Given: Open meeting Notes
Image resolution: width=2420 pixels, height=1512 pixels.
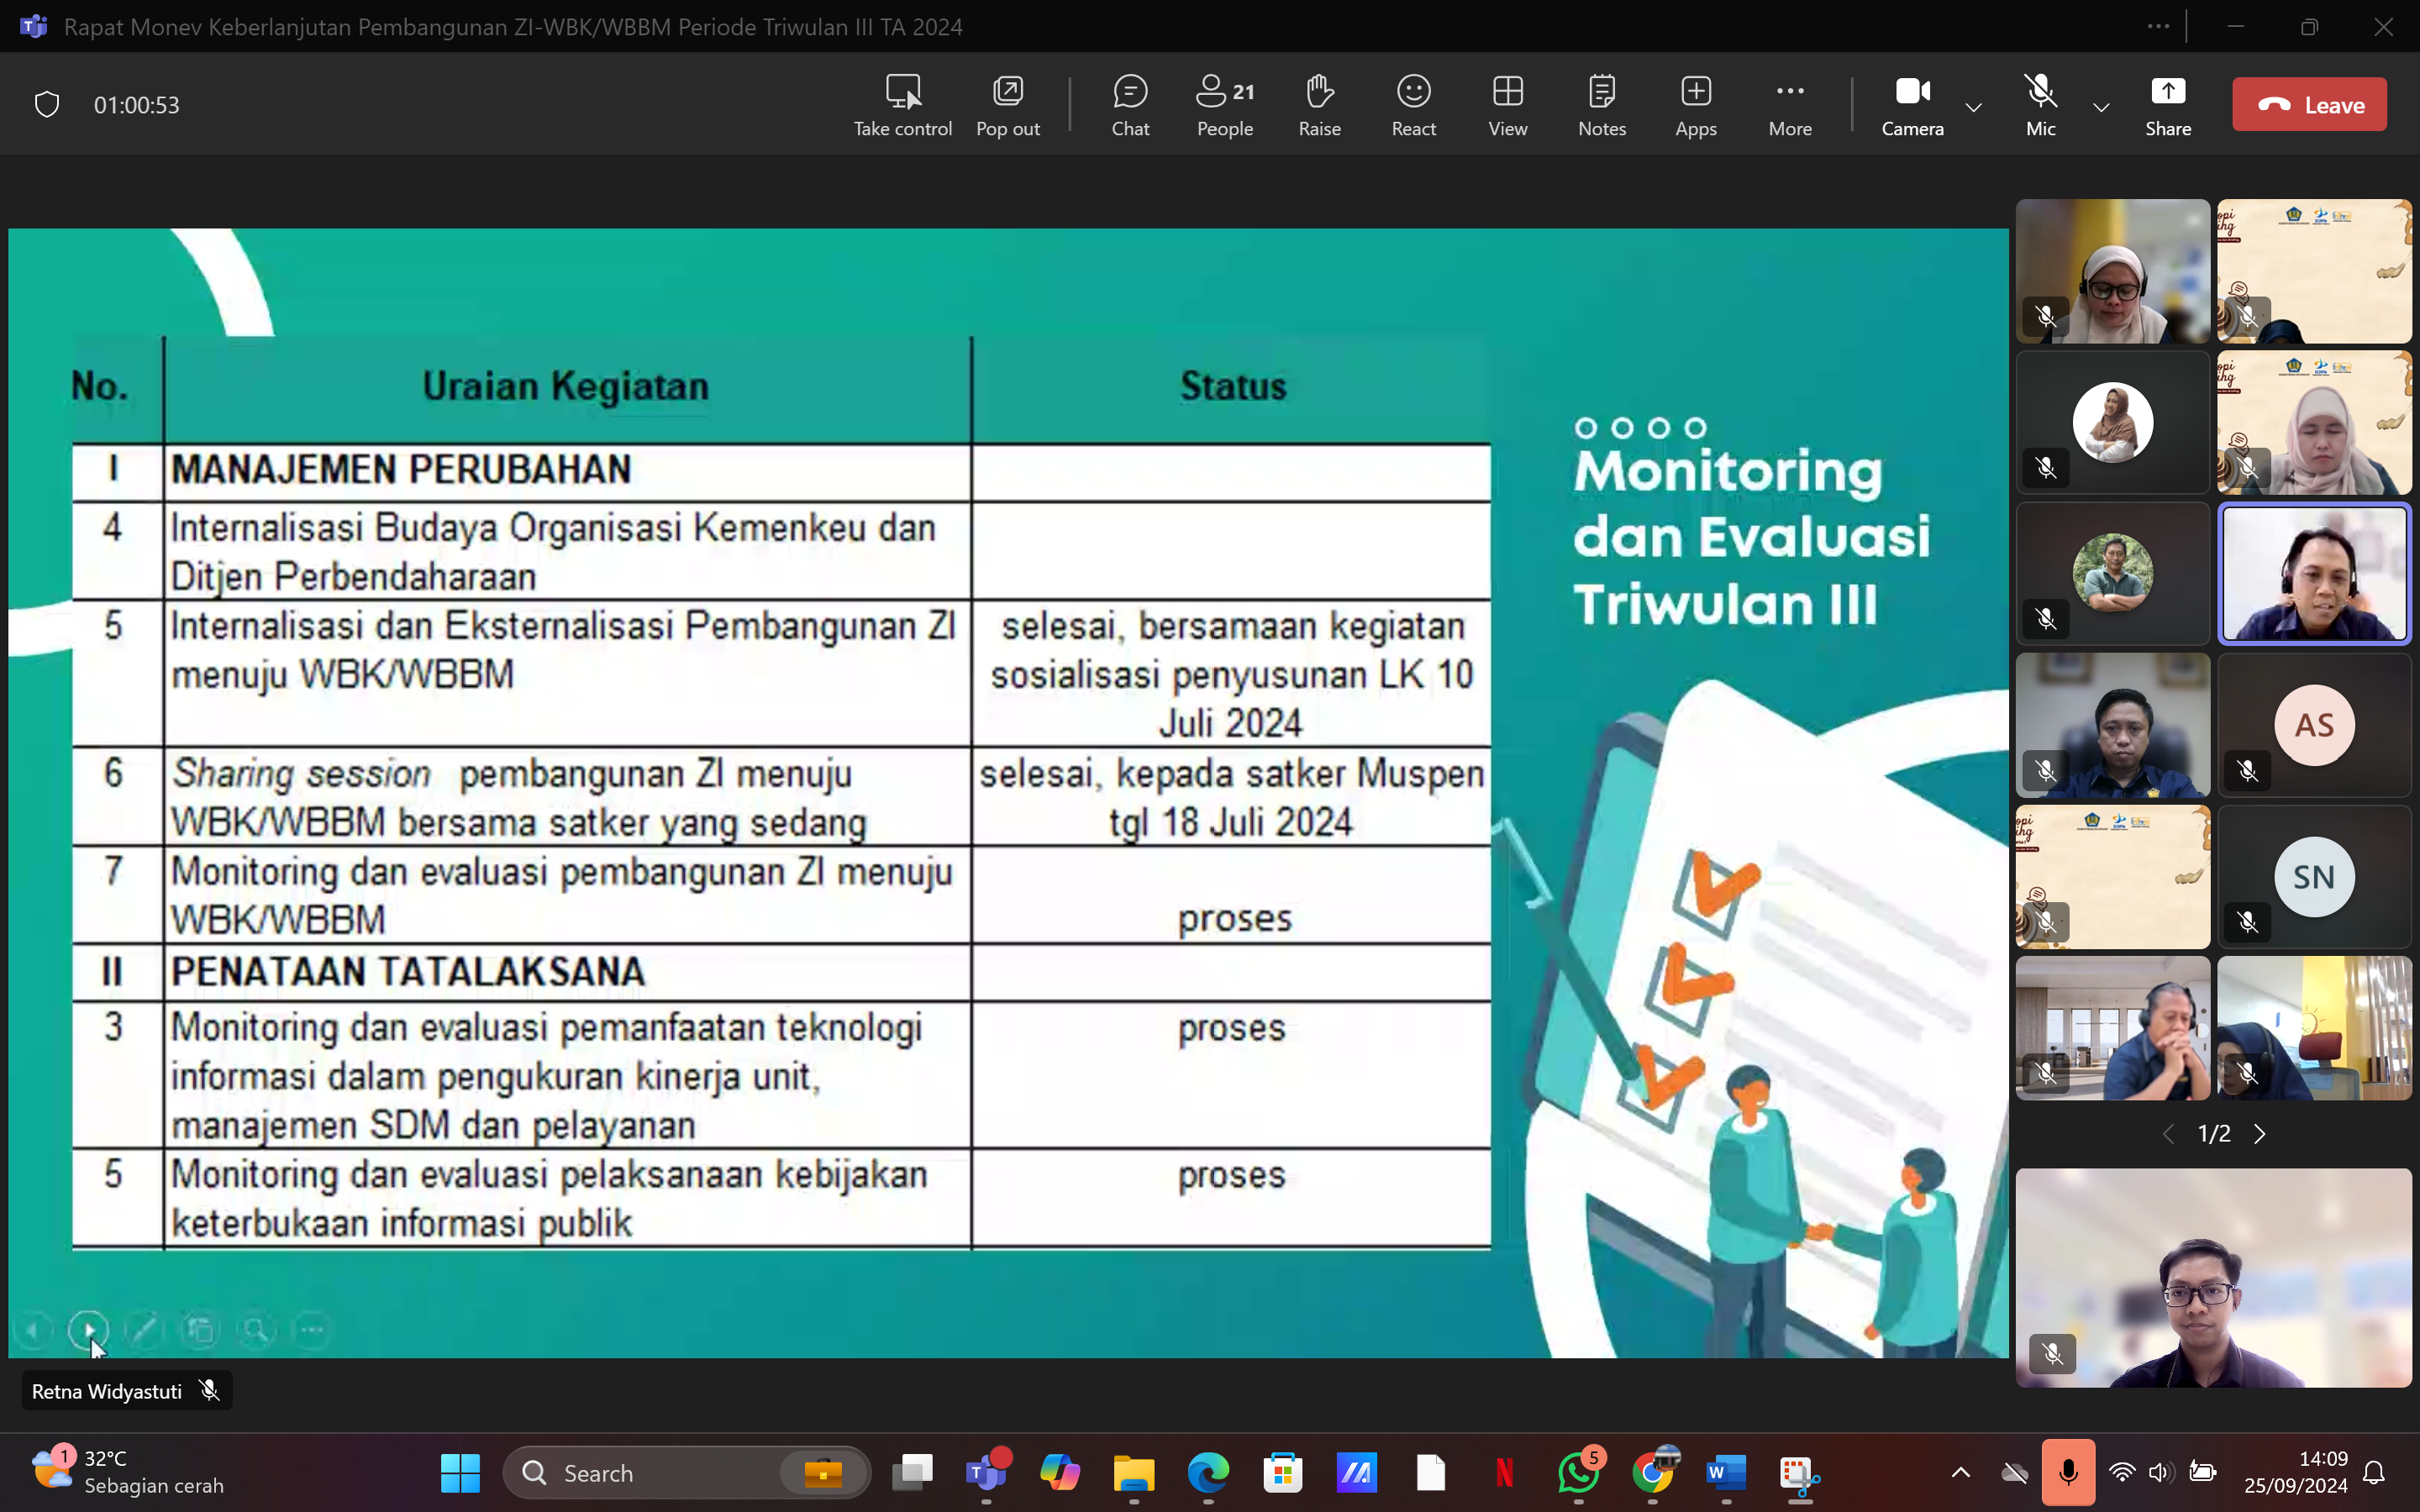Looking at the screenshot, I should [1601, 105].
